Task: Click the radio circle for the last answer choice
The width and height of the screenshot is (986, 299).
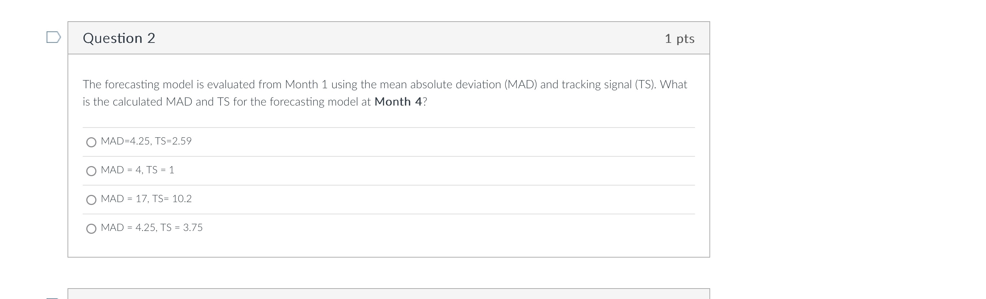Action: [x=91, y=228]
